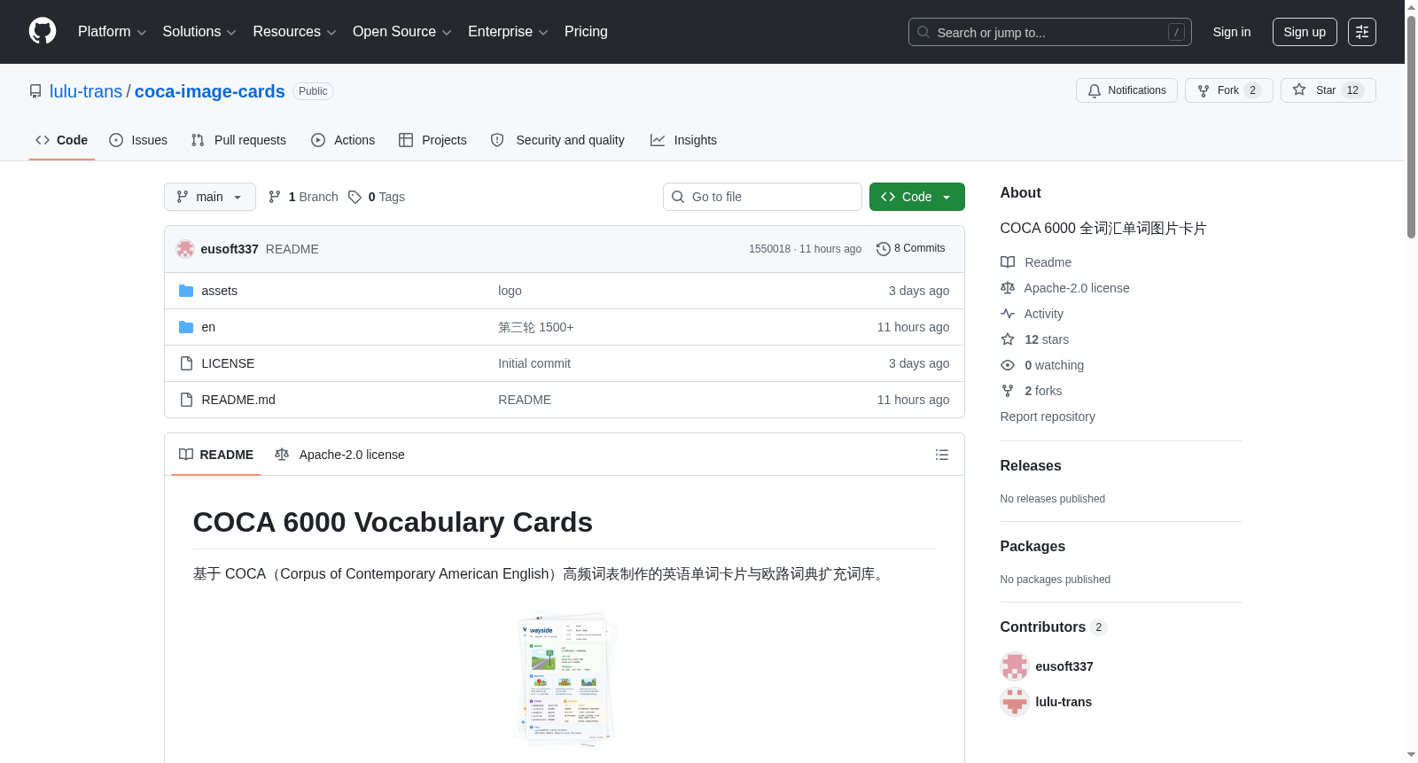Focus the Go to file input
Screen dimensions: 1418x763
pos(762,197)
